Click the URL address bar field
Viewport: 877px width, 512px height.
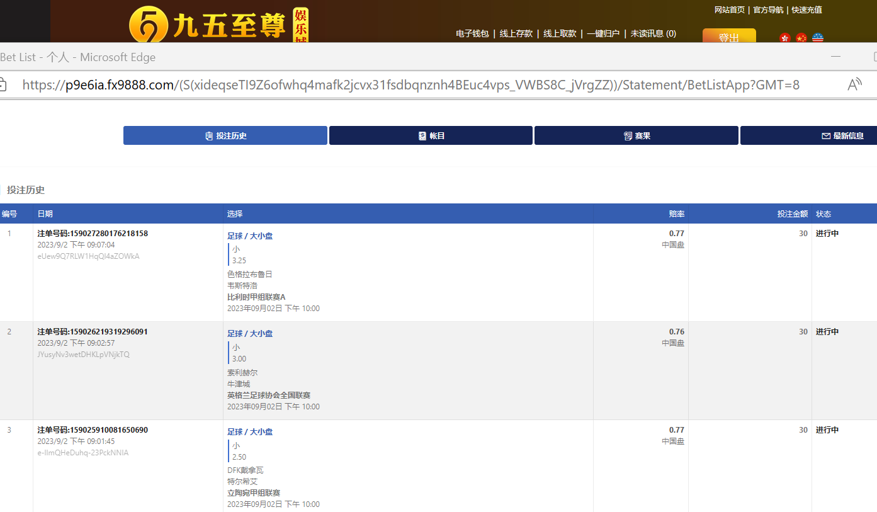coord(409,85)
